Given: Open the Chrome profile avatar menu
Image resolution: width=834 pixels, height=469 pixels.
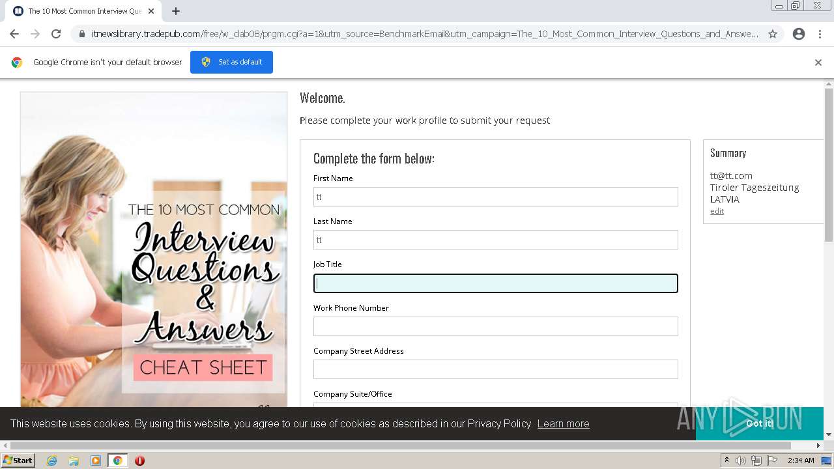Looking at the screenshot, I should coord(799,34).
